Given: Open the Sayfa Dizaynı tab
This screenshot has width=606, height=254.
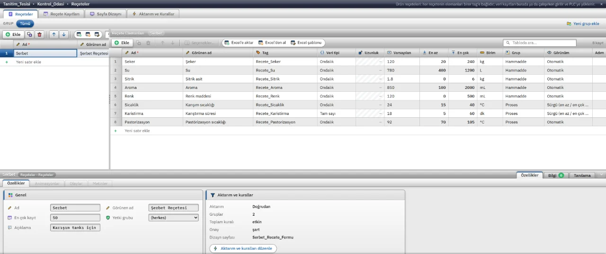Looking at the screenshot, I should click(x=106, y=14).
